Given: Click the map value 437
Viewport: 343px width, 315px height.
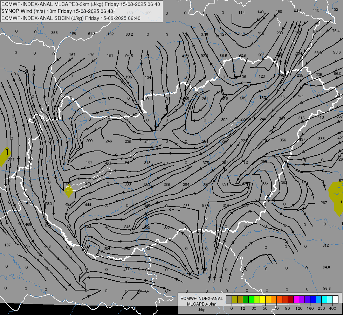Looking at the screenshot, I should pyautogui.click(x=302, y=139).
